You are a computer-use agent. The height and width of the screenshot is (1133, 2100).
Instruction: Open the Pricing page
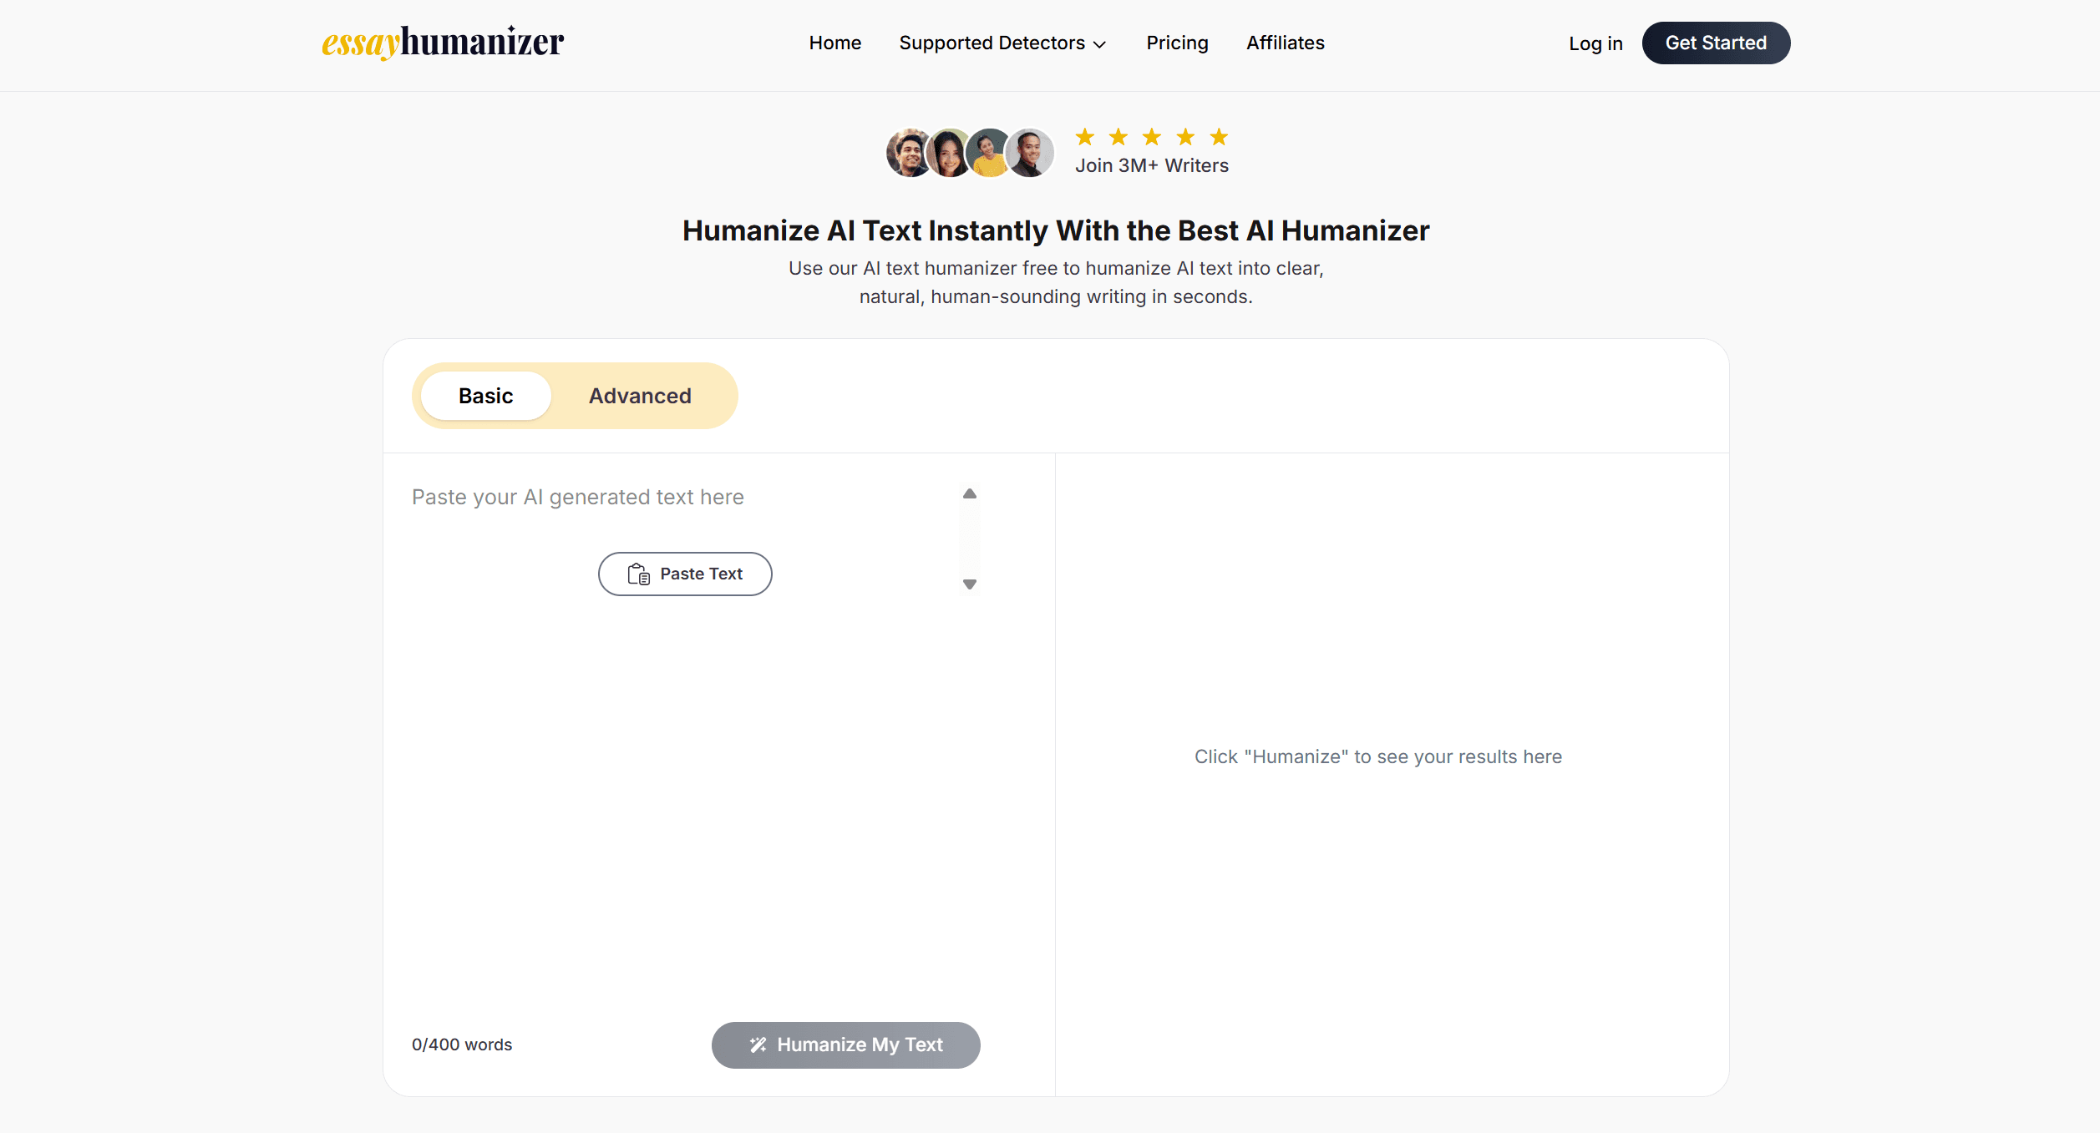[1177, 43]
